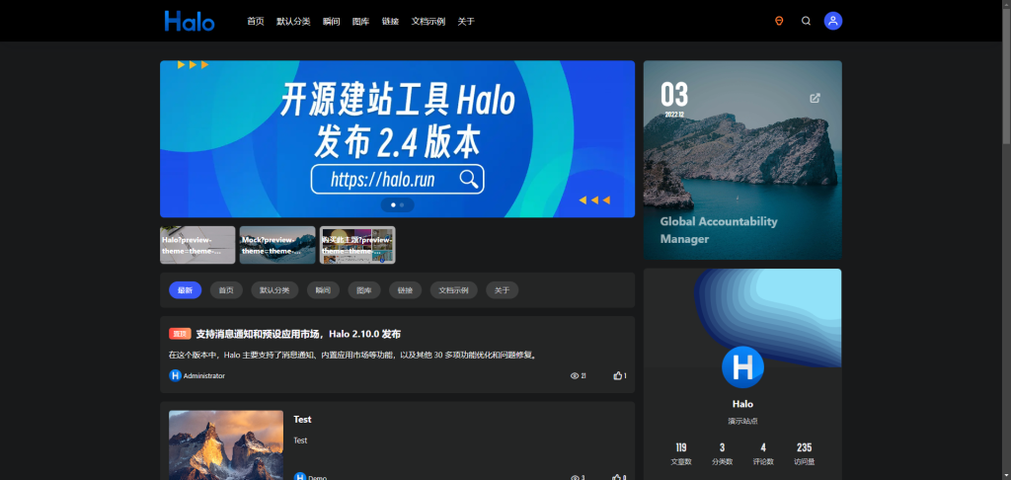Click the 235 访问量 statistic
1011x480 pixels.
[x=804, y=454]
